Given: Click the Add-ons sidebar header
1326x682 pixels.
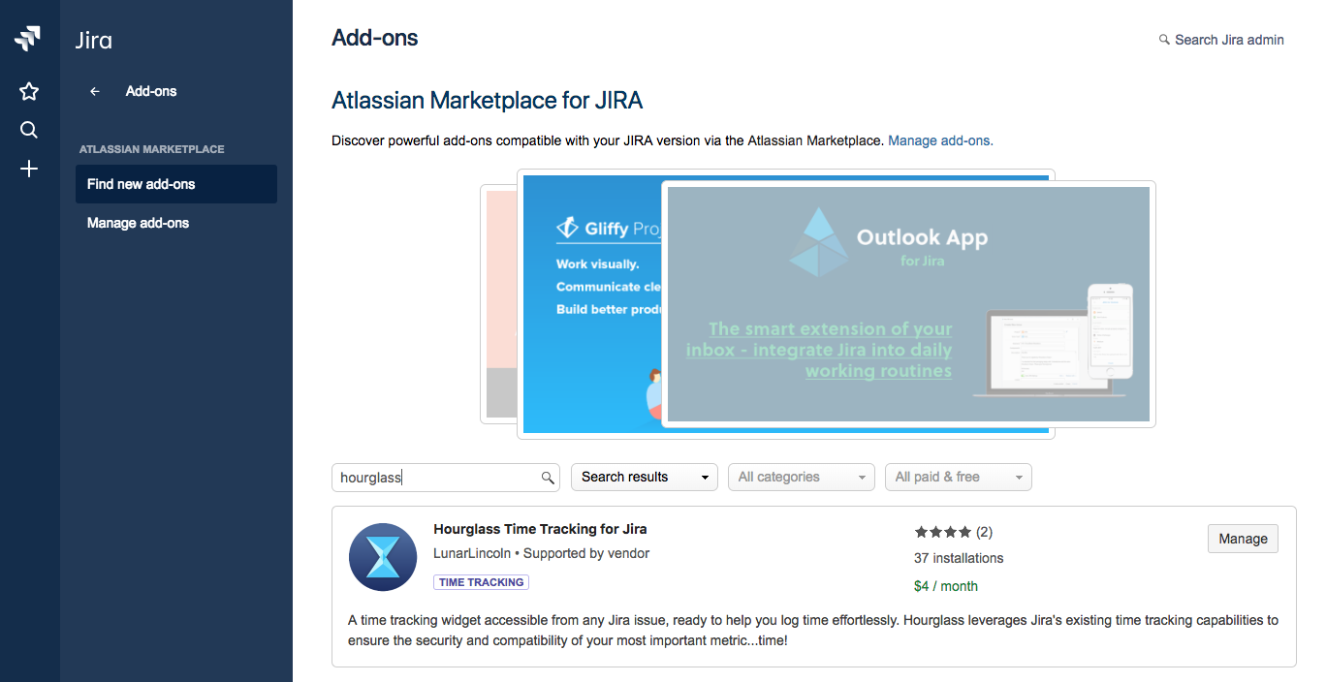Looking at the screenshot, I should [x=151, y=91].
